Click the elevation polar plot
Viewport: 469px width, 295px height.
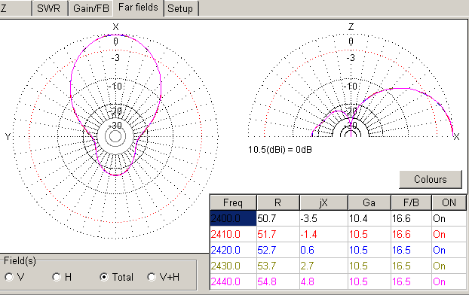(x=351, y=85)
